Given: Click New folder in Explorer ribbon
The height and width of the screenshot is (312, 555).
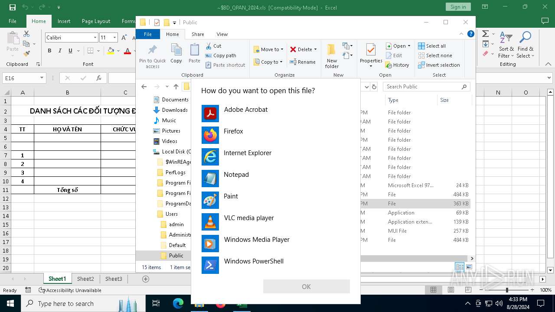Looking at the screenshot, I should tap(332, 56).
